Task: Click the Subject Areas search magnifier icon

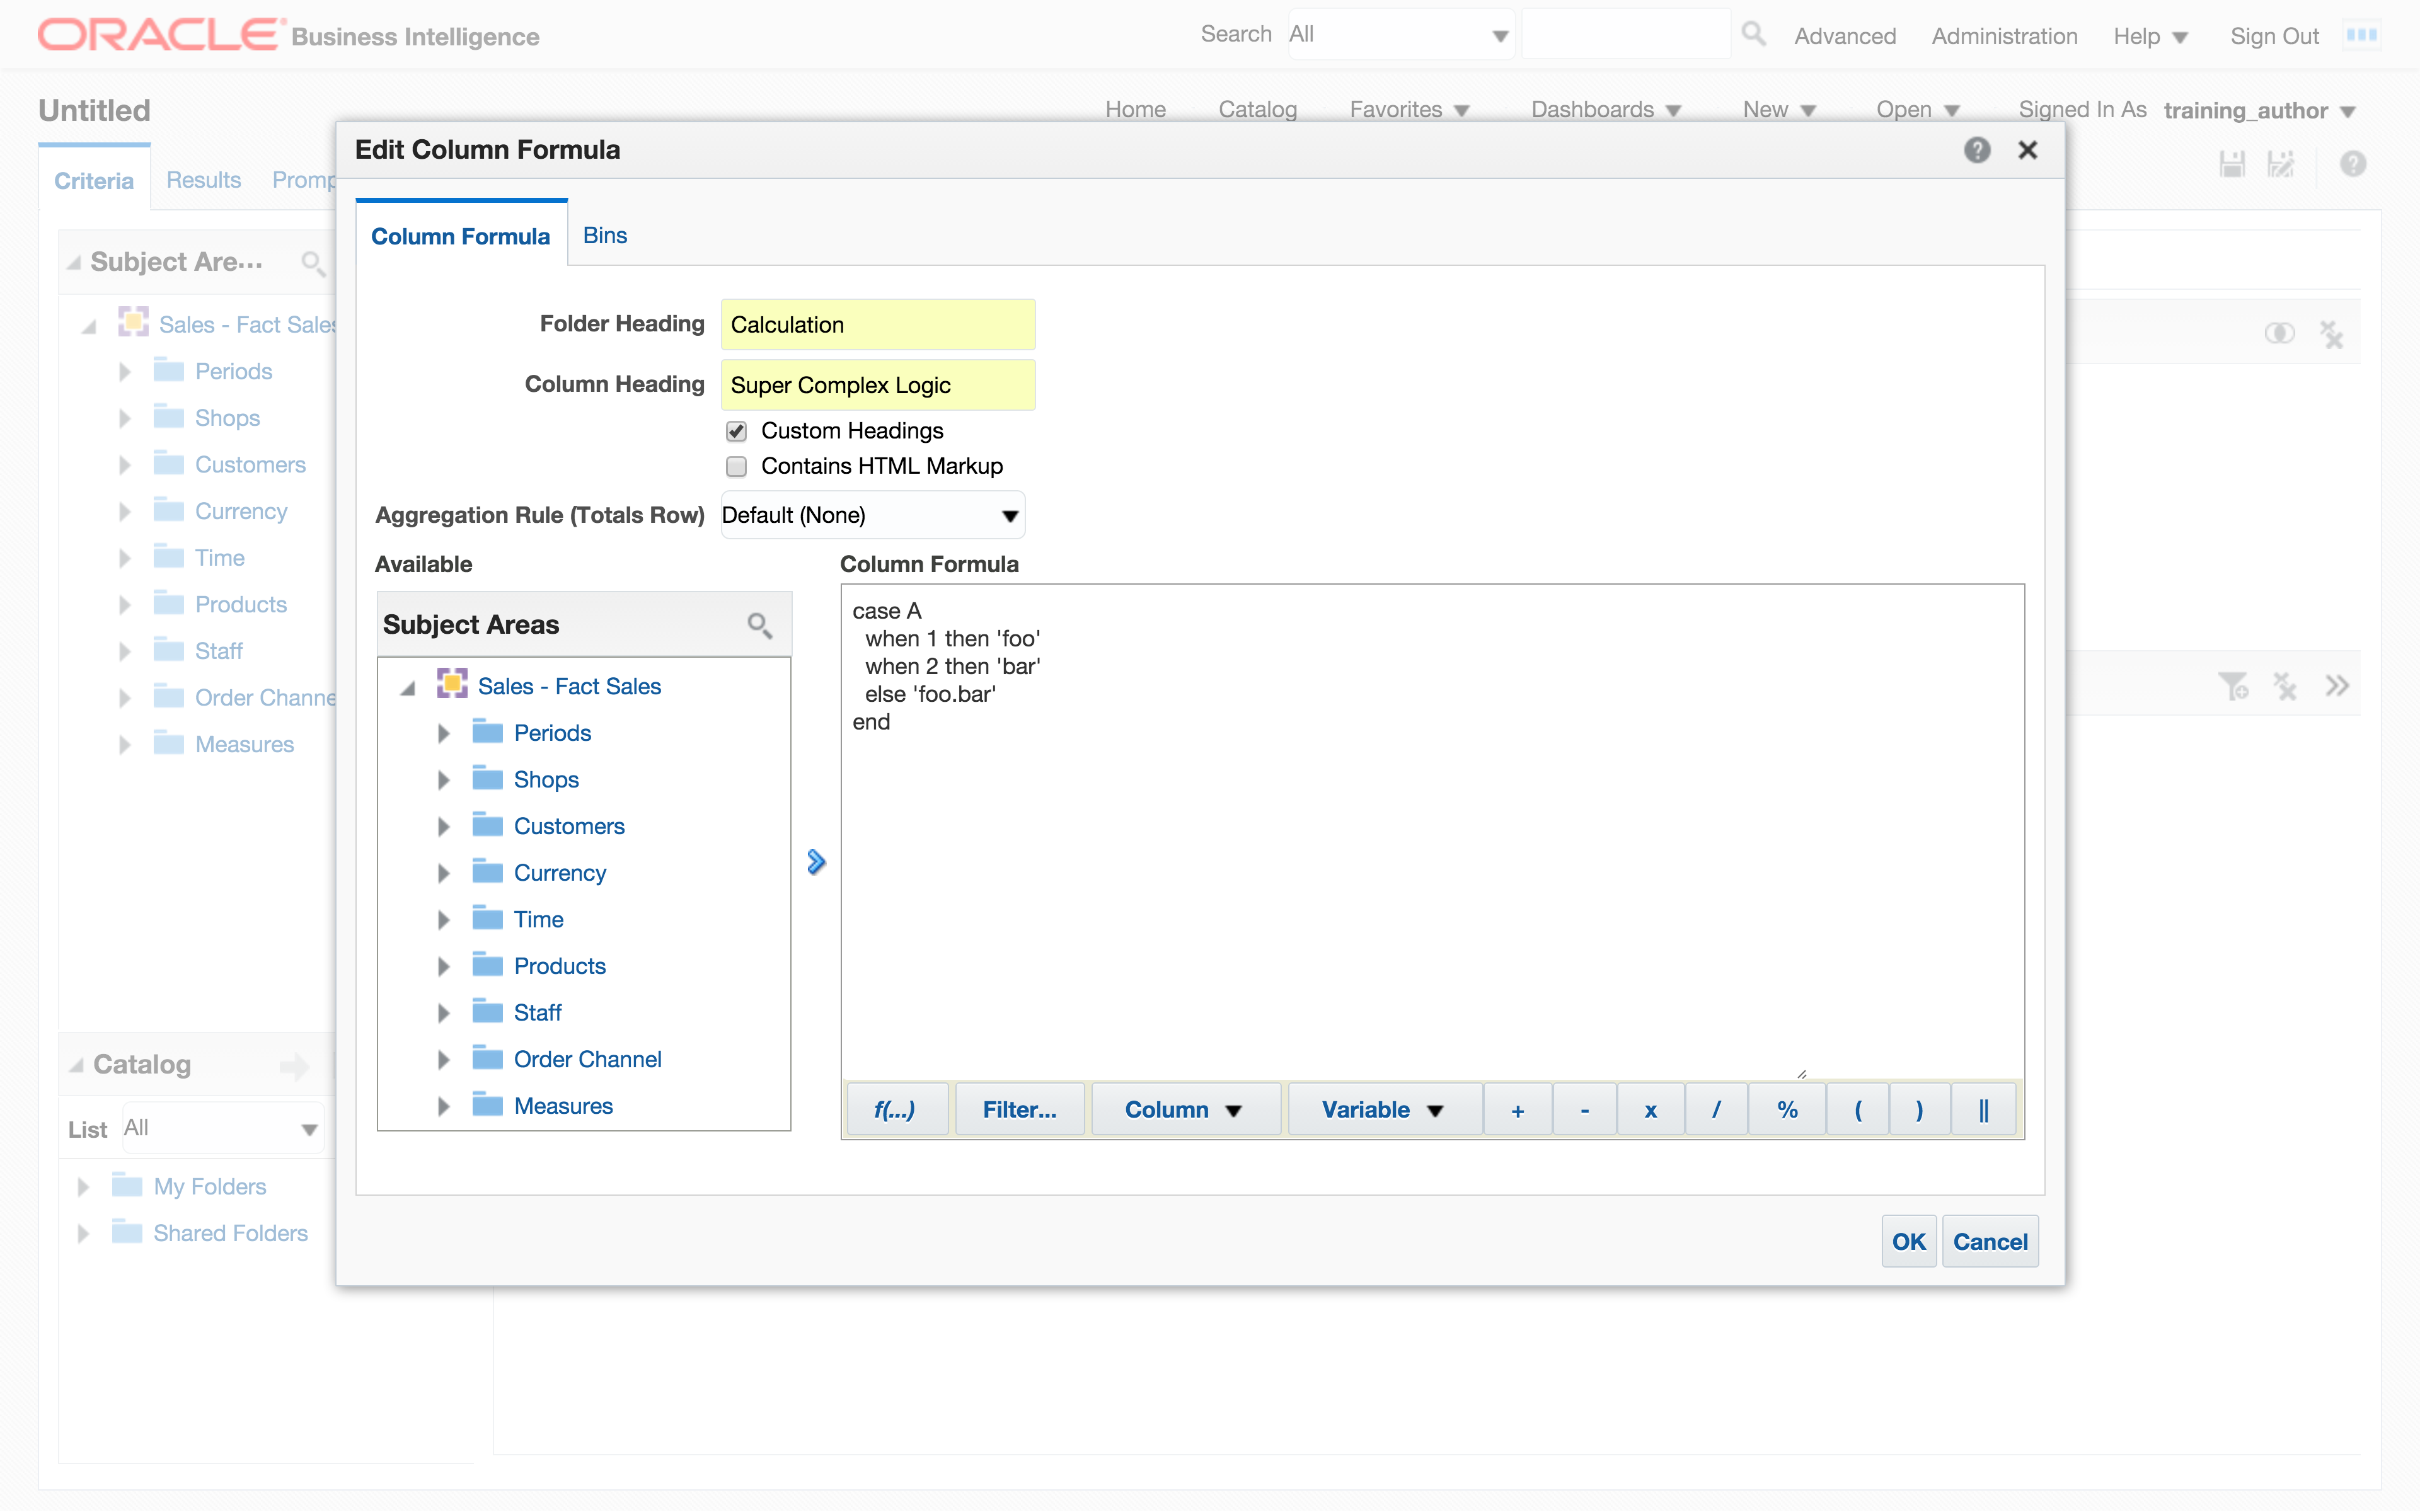Action: click(759, 625)
